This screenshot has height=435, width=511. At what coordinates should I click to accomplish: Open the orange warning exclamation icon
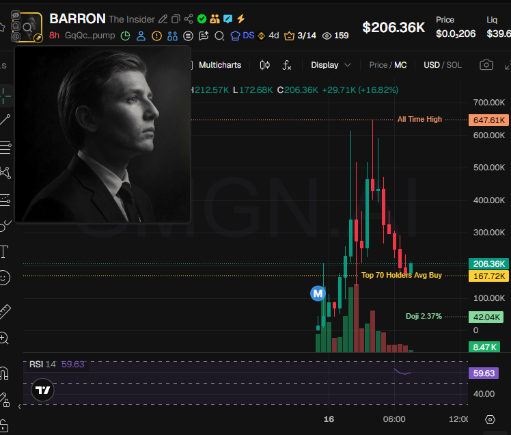pos(156,36)
